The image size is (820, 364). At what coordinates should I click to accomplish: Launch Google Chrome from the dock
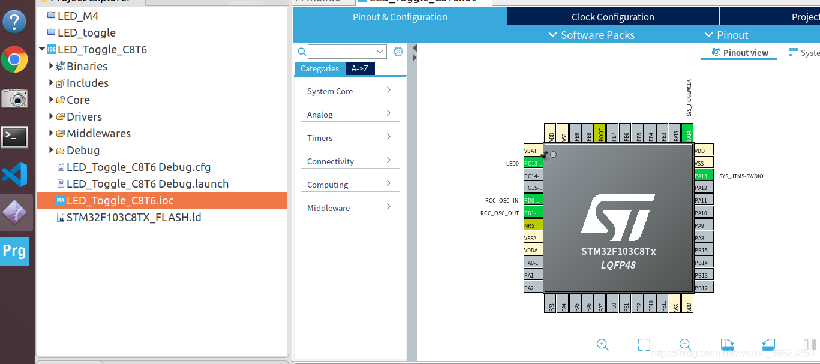(14, 60)
